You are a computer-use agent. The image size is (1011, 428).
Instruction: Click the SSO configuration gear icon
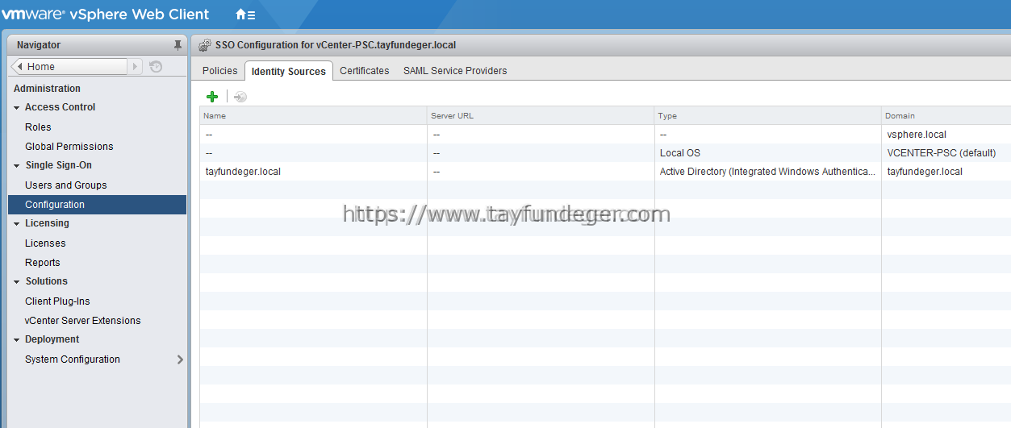pyautogui.click(x=205, y=45)
